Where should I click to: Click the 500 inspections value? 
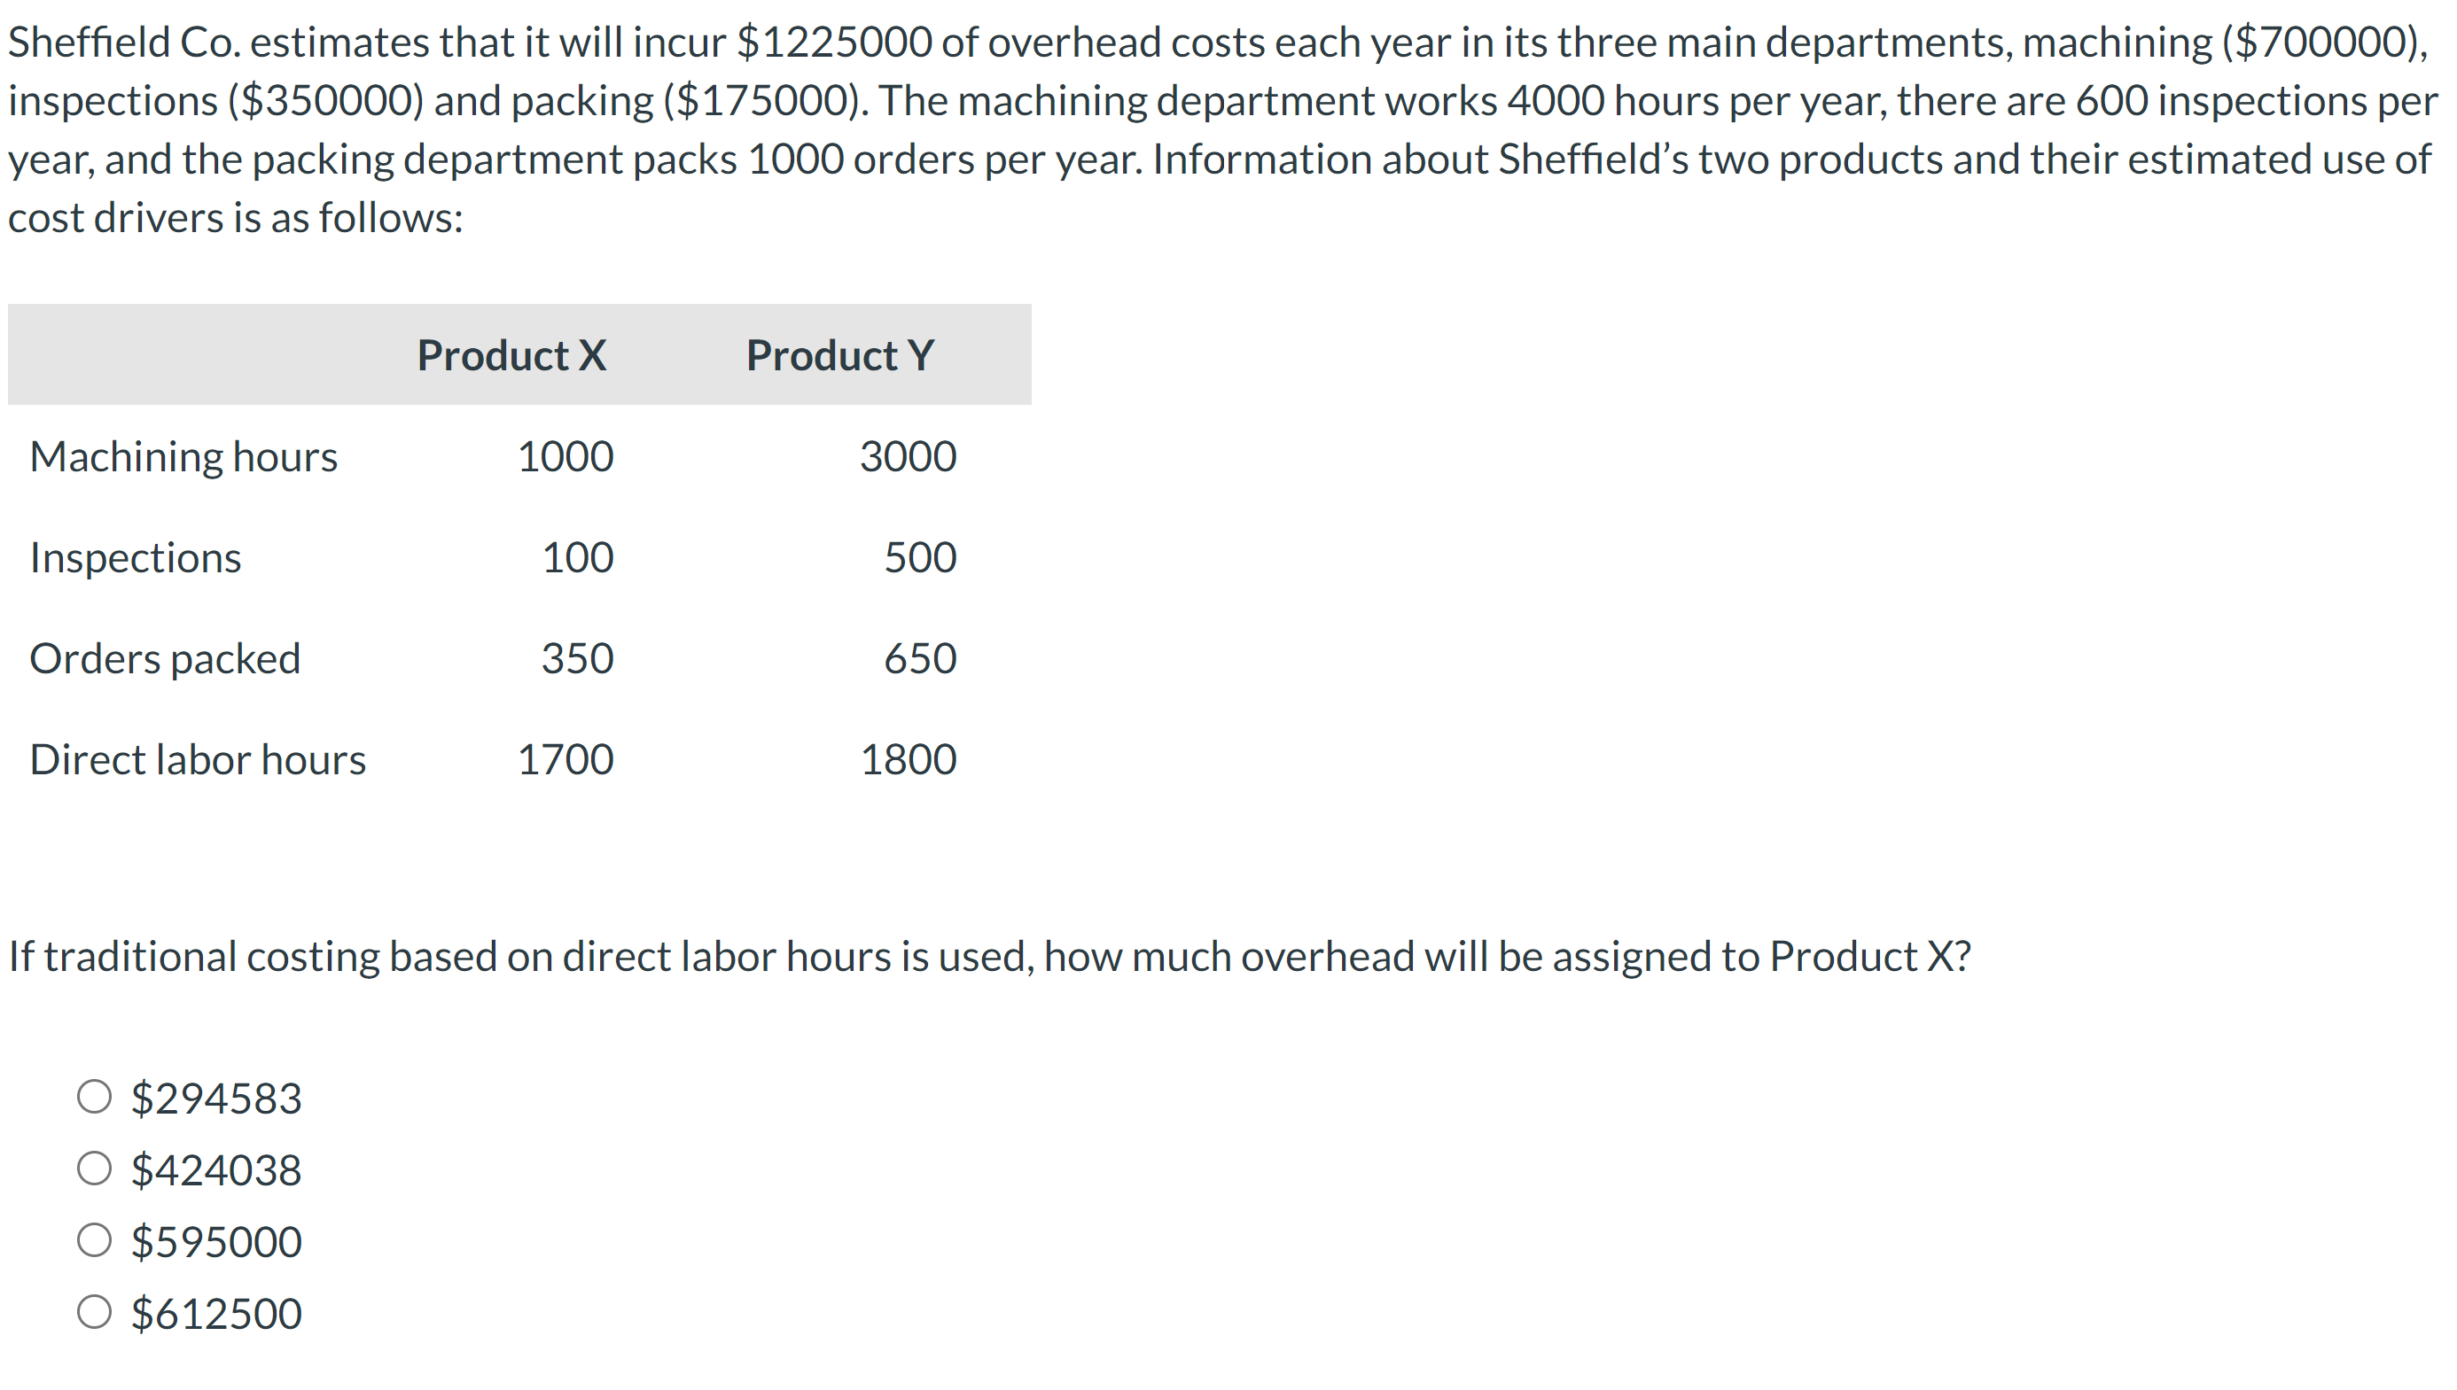(x=922, y=557)
